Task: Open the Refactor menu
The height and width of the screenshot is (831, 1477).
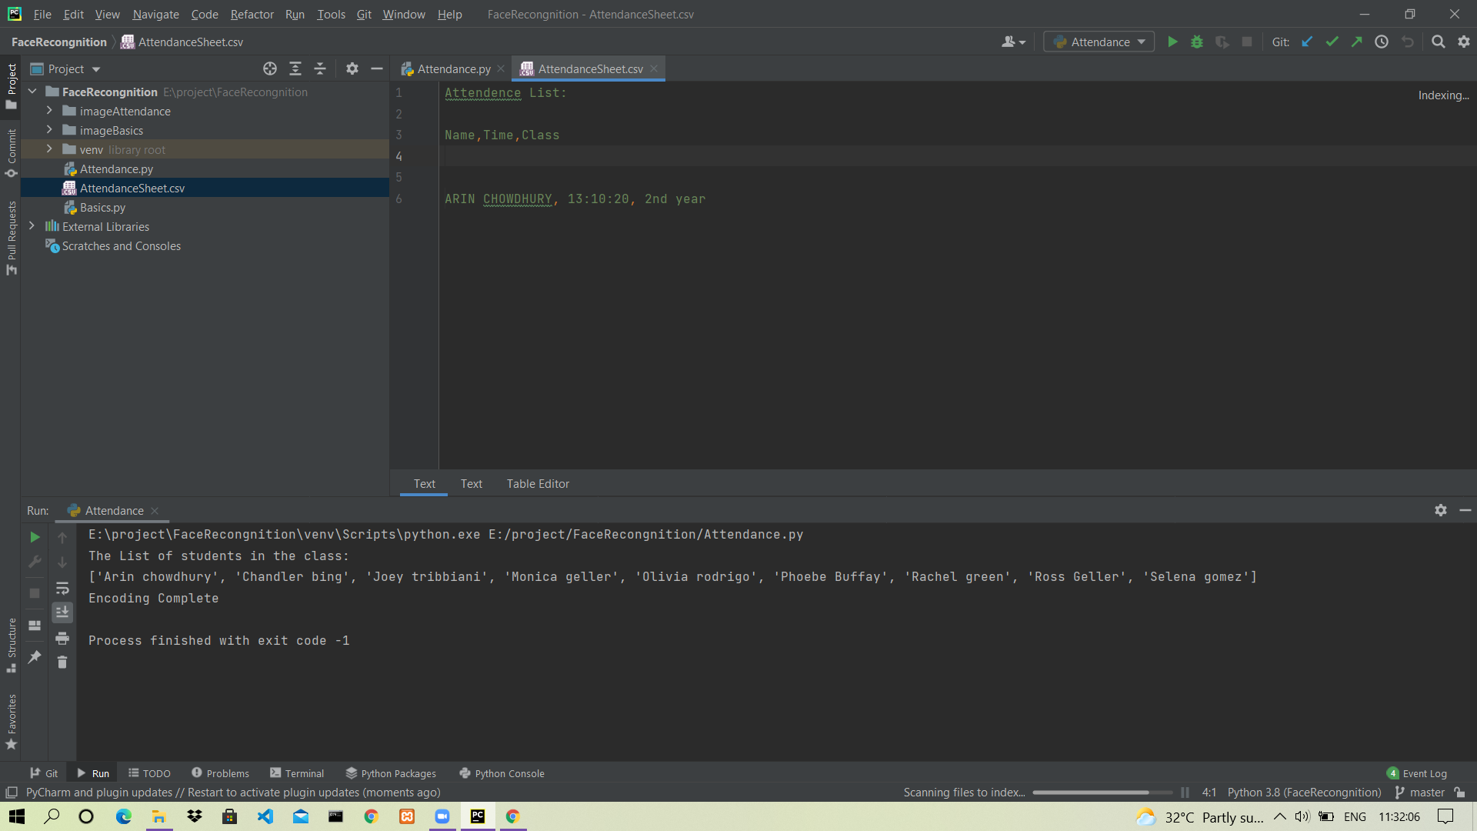Action: [252, 14]
